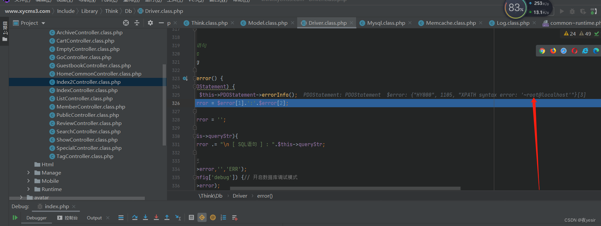Open the Project view dropdown

(x=43, y=23)
